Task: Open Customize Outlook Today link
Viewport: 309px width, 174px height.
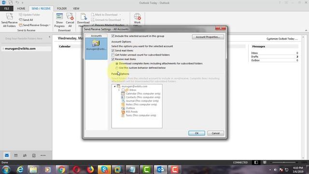Action: (x=282, y=39)
